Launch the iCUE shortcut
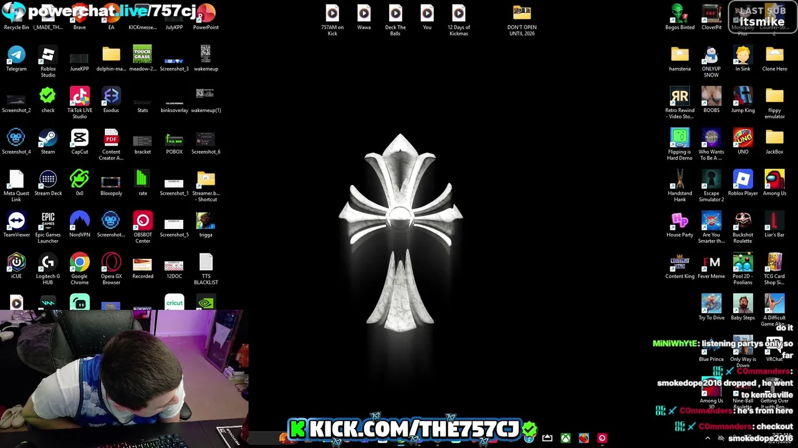 (x=16, y=266)
